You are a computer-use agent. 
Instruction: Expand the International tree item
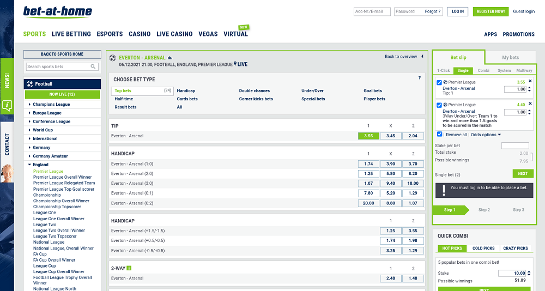point(29,139)
